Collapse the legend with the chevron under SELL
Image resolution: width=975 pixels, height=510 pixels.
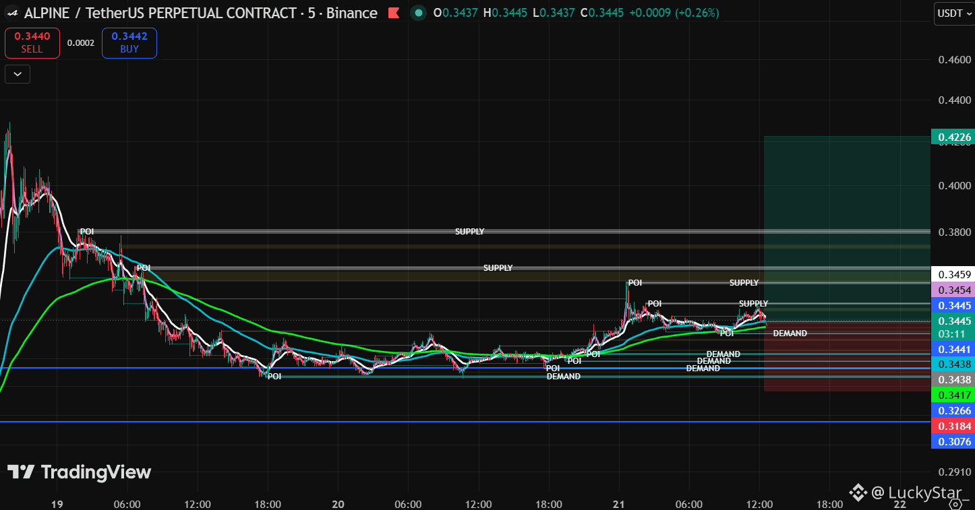[x=18, y=74]
